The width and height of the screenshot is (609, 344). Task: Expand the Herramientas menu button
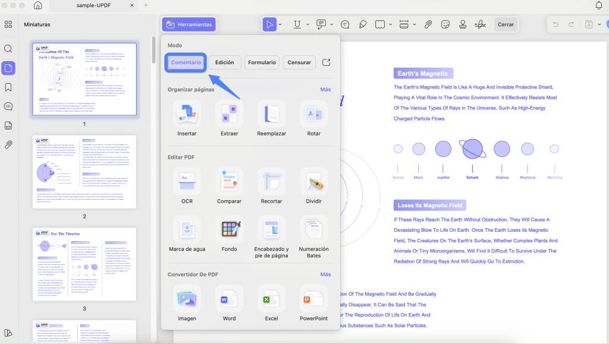[189, 24]
